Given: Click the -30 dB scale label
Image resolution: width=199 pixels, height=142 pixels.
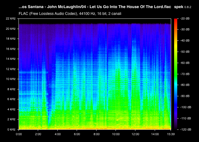Looking at the screenshot, I should (x=185, y=29).
